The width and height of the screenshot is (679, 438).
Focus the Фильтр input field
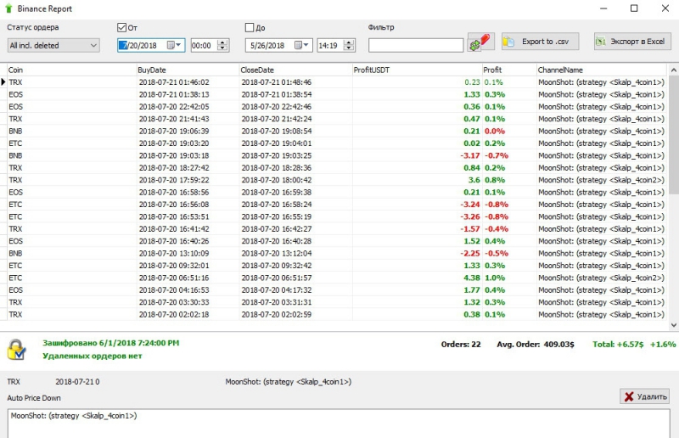[416, 45]
